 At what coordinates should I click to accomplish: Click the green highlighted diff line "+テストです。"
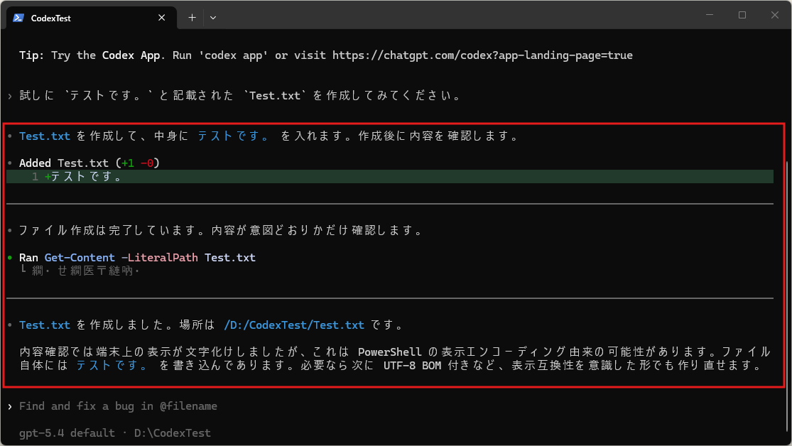pyautogui.click(x=84, y=178)
